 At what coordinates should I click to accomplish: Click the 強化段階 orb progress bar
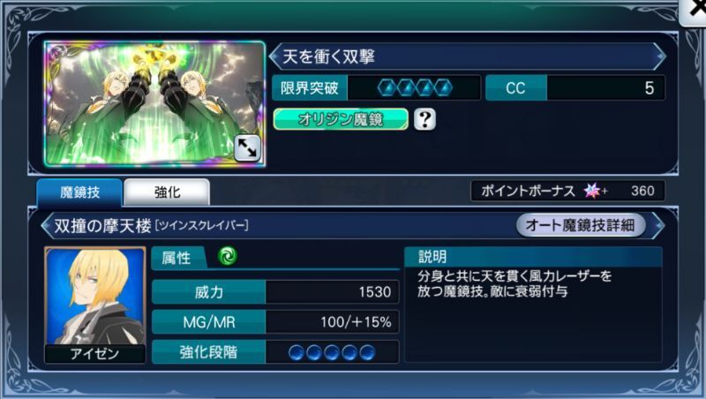[x=333, y=352]
